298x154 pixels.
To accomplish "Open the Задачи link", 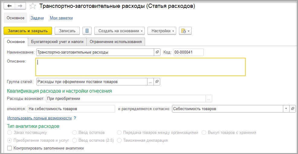I will [37, 18].
